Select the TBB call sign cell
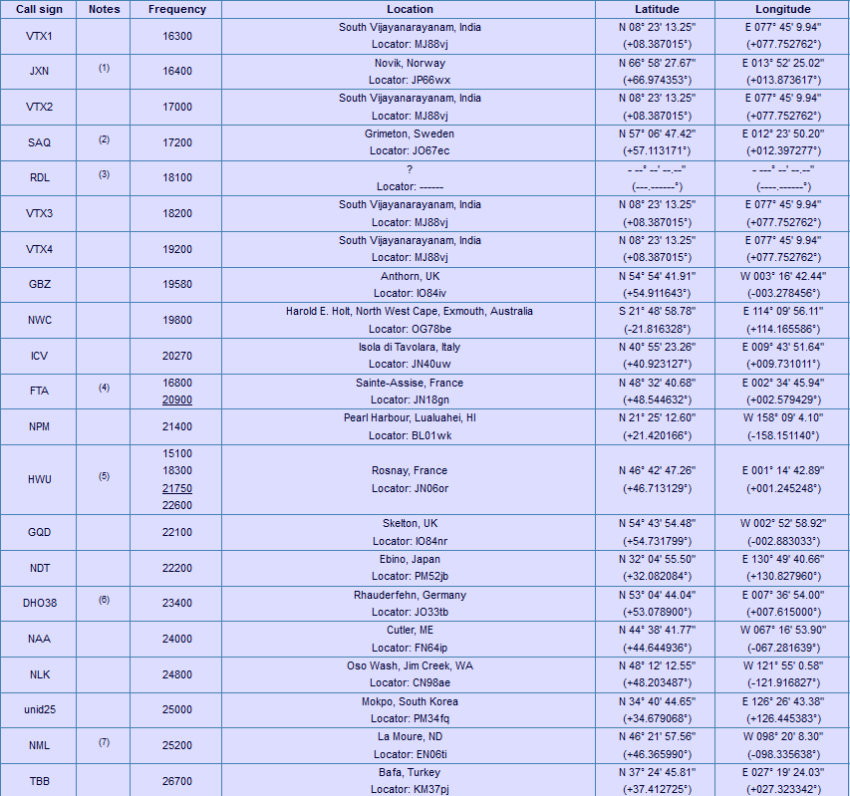This screenshot has width=850, height=796. (39, 781)
